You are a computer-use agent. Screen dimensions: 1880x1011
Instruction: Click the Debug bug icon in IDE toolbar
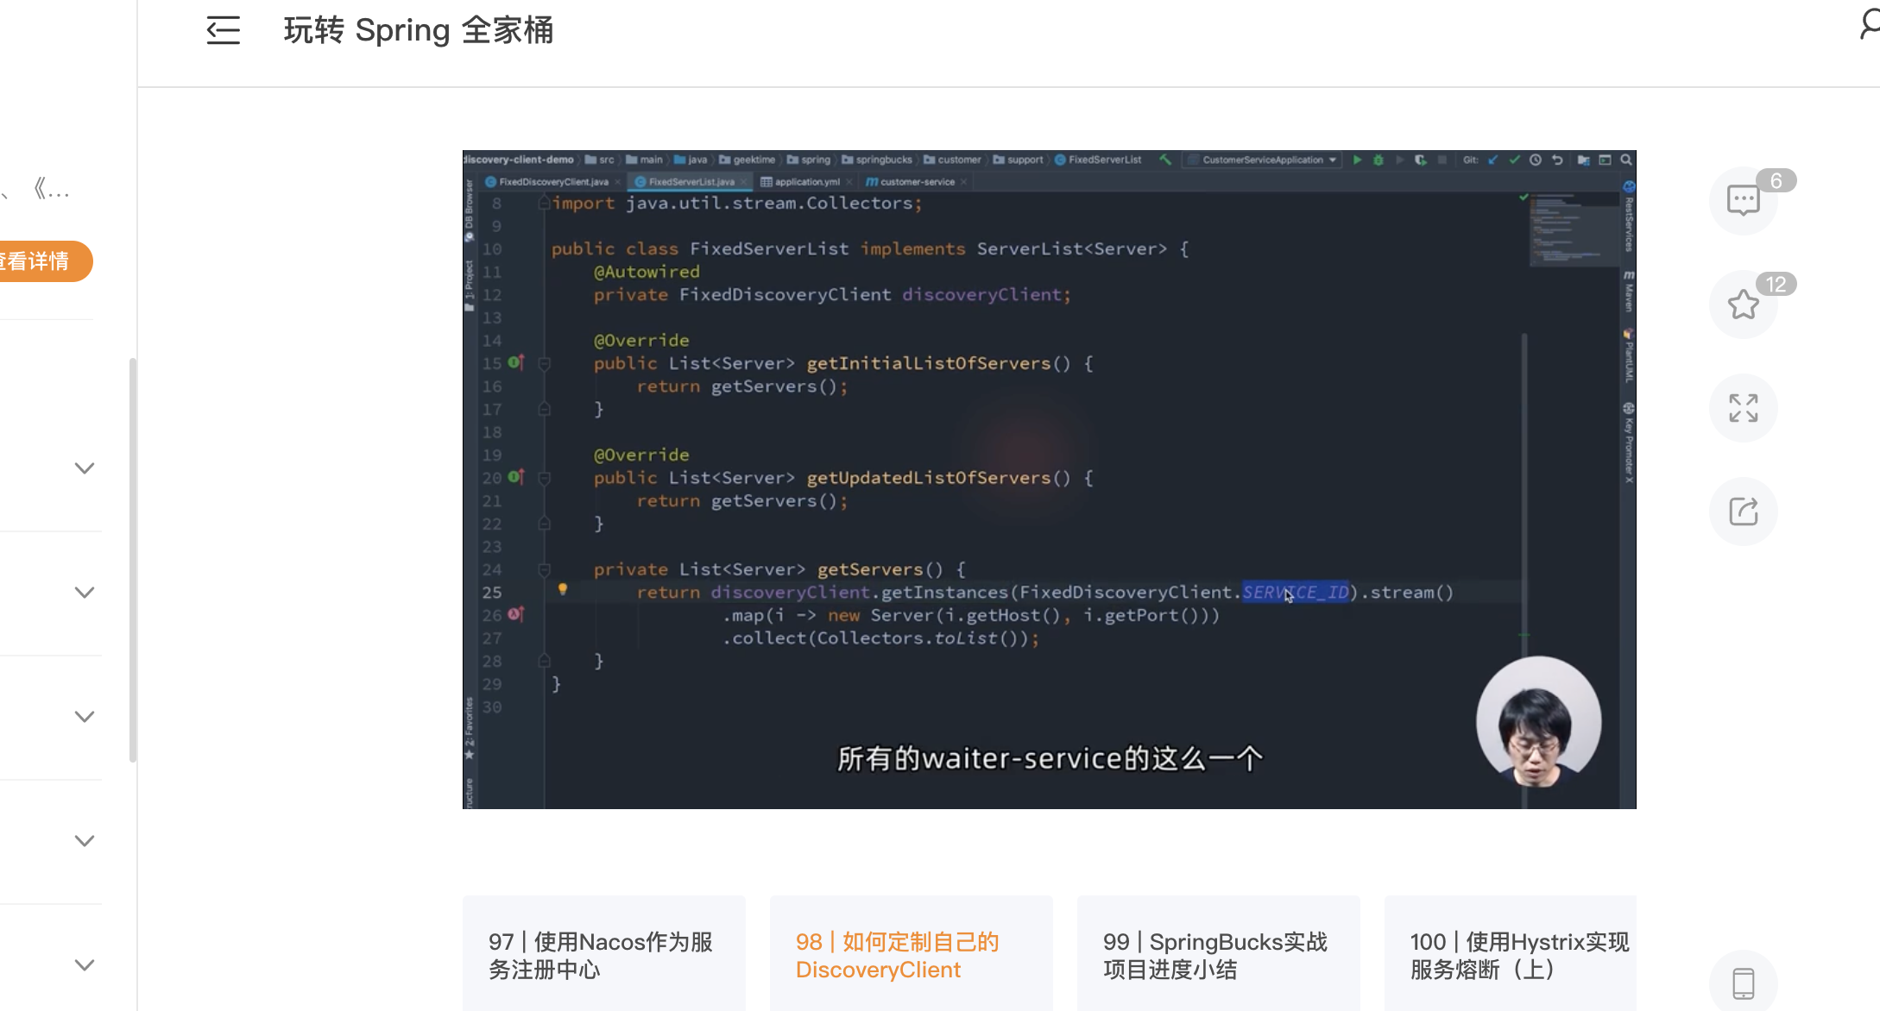click(x=1378, y=160)
